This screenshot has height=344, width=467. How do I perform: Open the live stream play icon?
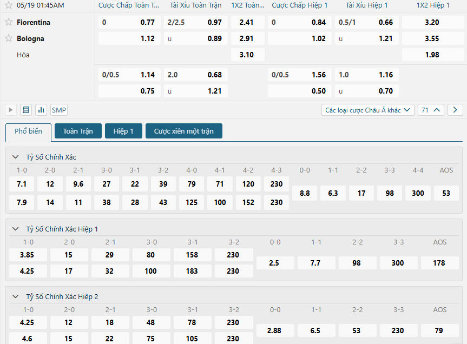tap(11, 110)
